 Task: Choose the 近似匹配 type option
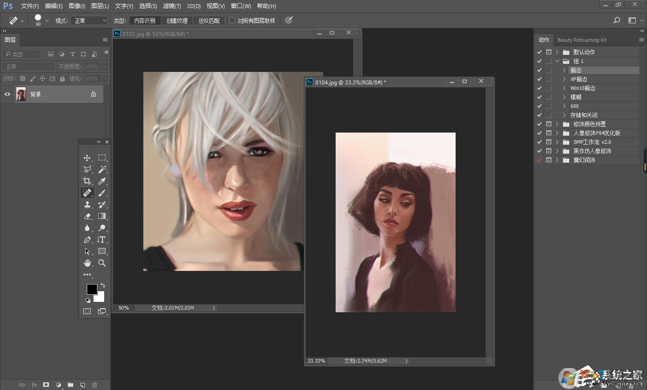(209, 21)
